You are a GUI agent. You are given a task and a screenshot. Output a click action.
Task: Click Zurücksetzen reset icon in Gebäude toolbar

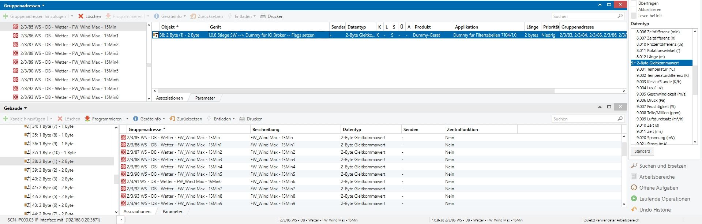[172, 119]
